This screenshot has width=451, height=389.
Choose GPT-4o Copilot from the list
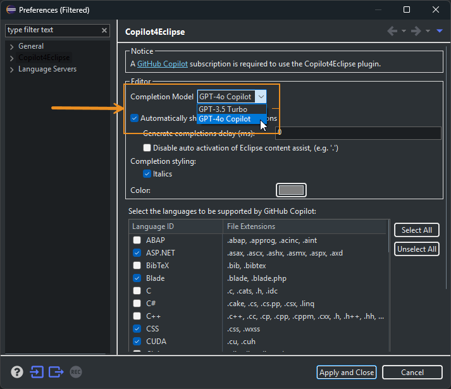(x=232, y=119)
